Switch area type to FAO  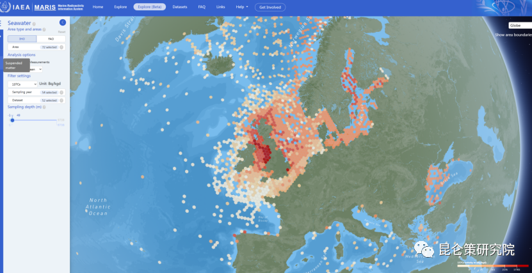coord(51,39)
